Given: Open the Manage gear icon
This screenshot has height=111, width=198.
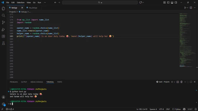Looking at the screenshot, I should 3,104.
